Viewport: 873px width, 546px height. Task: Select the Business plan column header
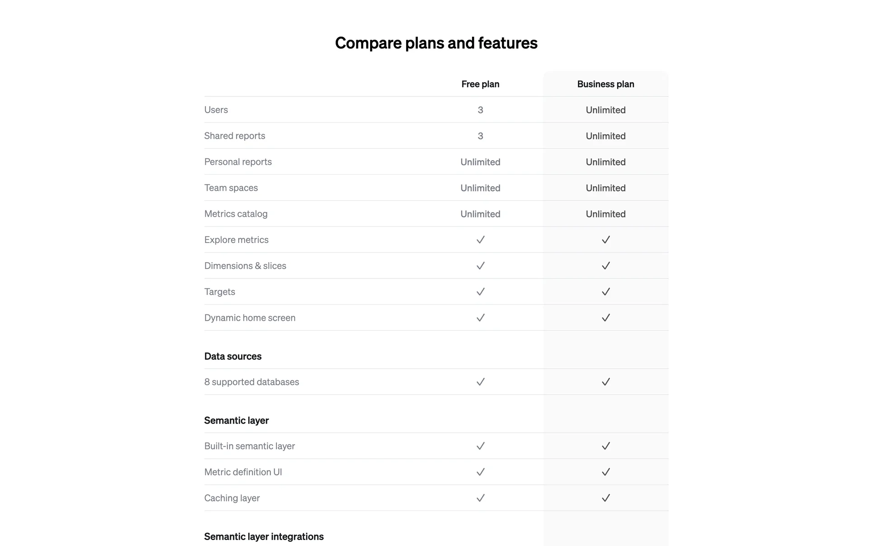pyautogui.click(x=606, y=84)
